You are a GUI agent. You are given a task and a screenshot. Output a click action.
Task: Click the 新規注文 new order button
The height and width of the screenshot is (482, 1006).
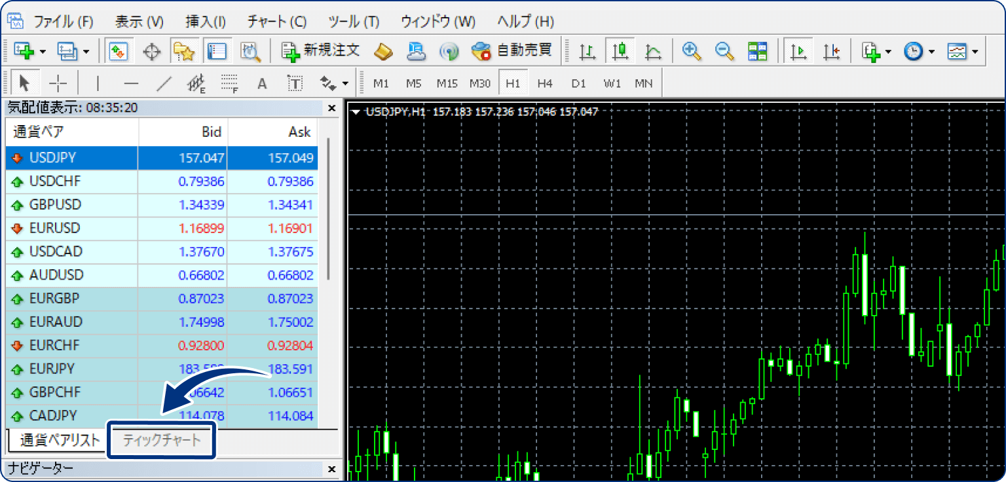(321, 51)
